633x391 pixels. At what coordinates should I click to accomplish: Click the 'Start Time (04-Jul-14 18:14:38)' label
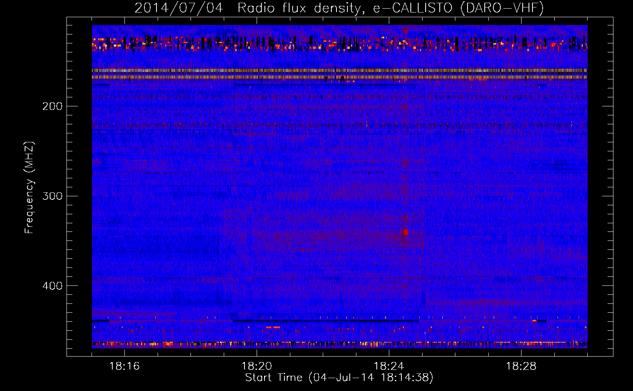339,378
